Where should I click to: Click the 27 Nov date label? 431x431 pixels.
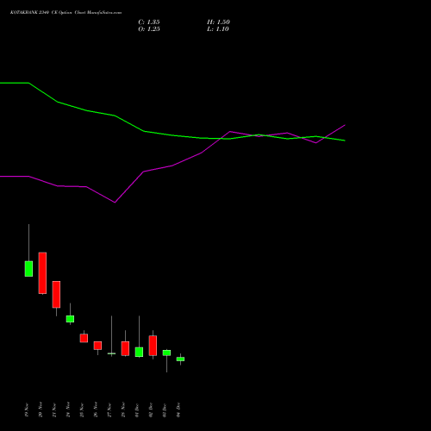(x=109, y=409)
